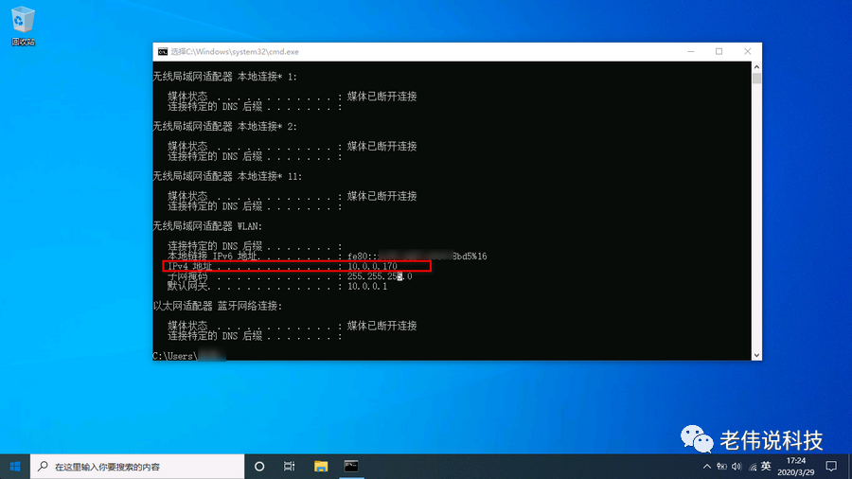
Task: Click the scrollbar up arrow in cmd
Action: pos(756,67)
